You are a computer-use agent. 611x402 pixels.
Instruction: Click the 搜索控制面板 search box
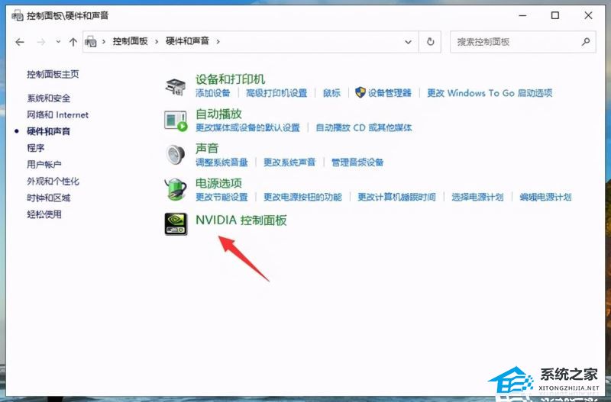[516, 42]
